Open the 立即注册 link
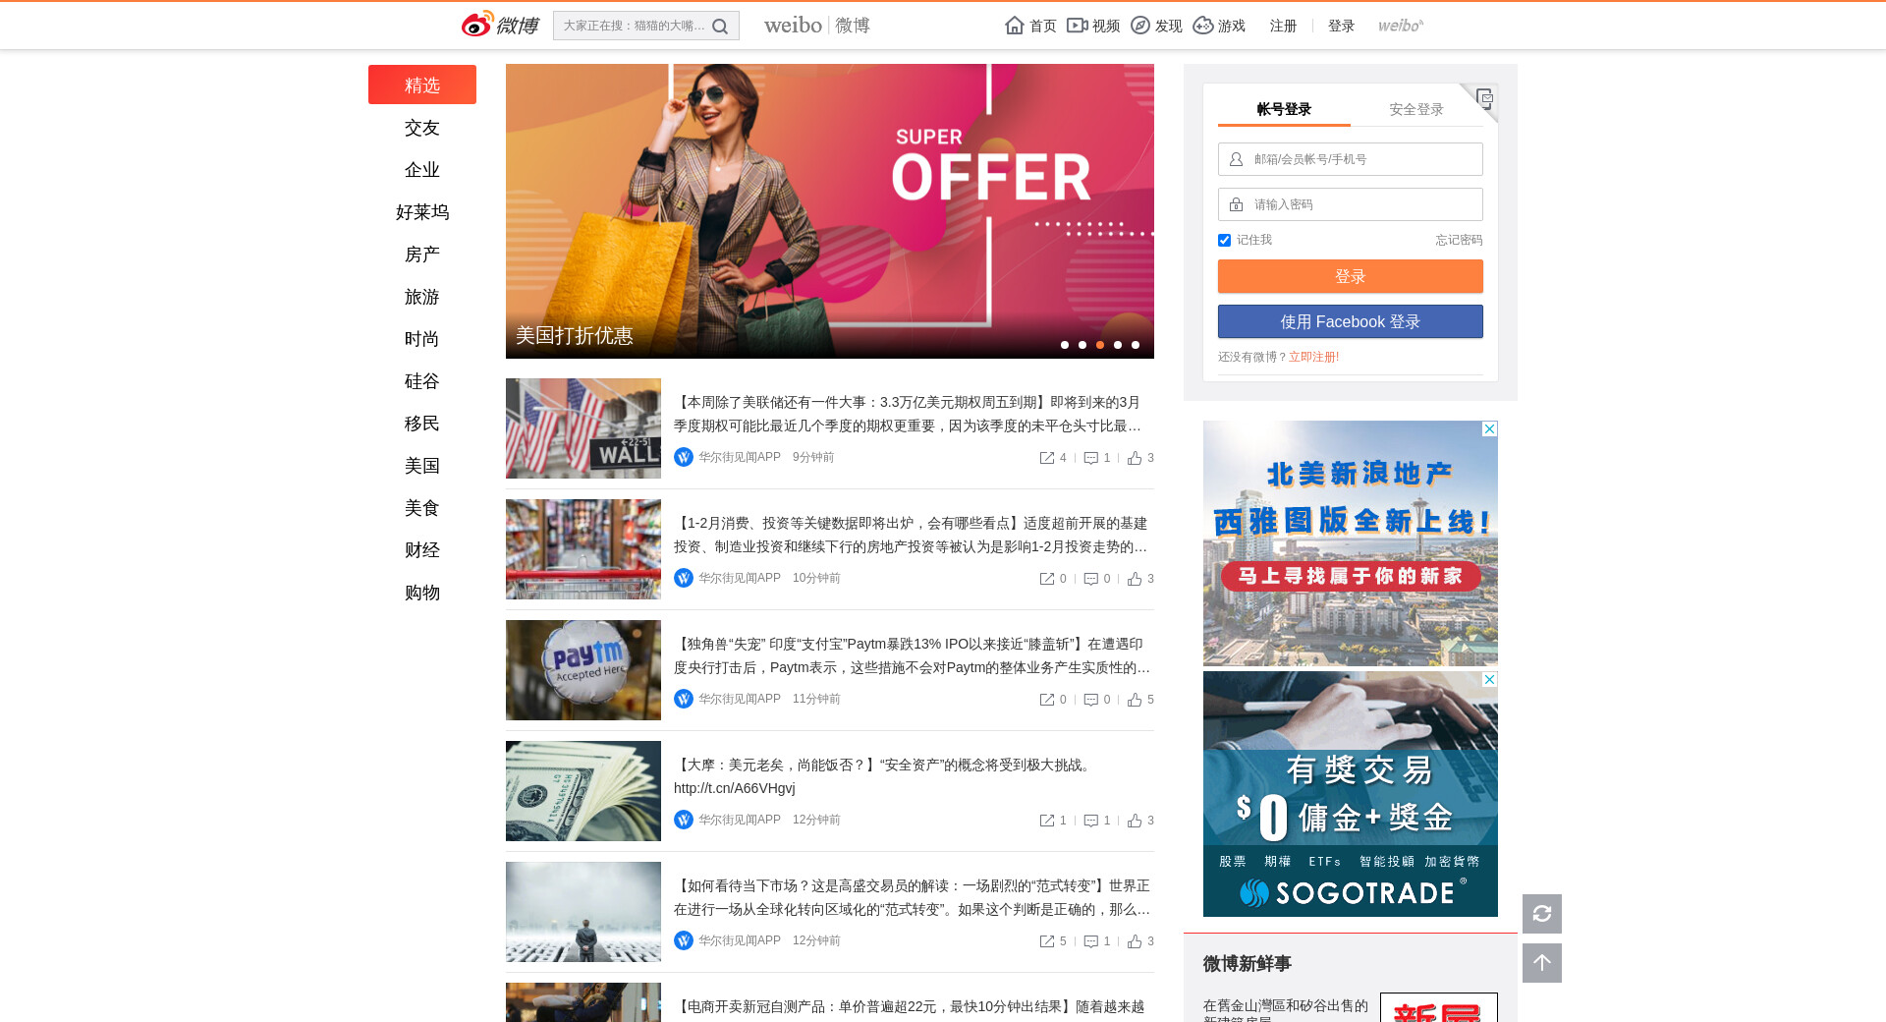The height and width of the screenshot is (1022, 1886). pyautogui.click(x=1314, y=357)
